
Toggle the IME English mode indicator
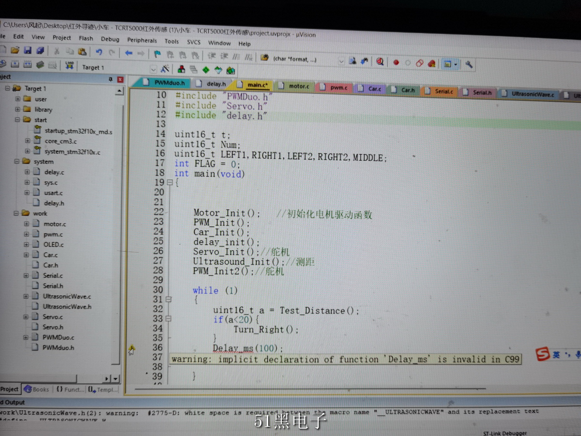[x=557, y=355]
